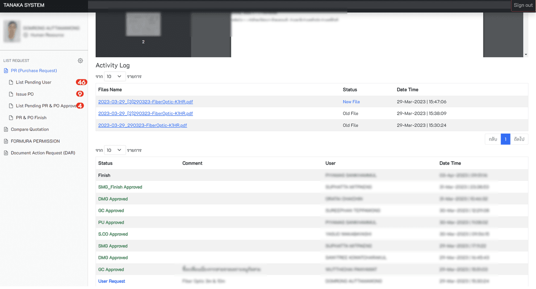536x289 pixels.
Task: Open 2023-03-29_[2]290323-FiberOptic-K1HR.pdf
Action: [146, 113]
